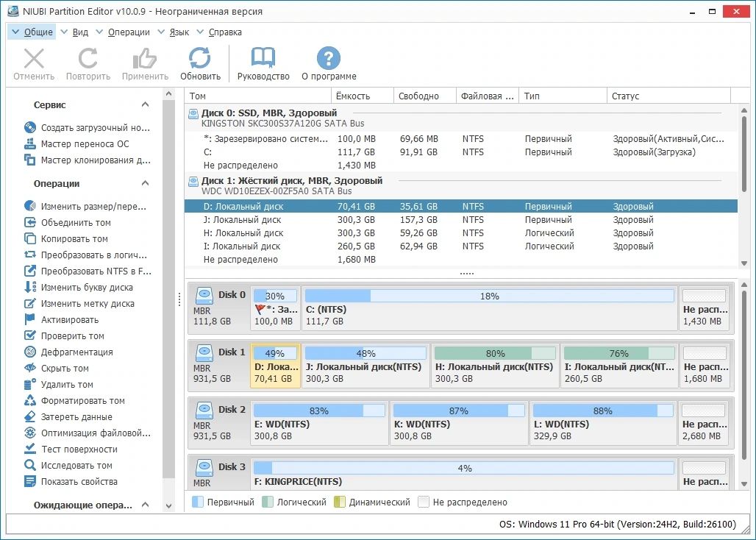The height and width of the screenshot is (540, 756).
Task: Click the partition list scrollbar down arrow
Action: click(x=744, y=263)
